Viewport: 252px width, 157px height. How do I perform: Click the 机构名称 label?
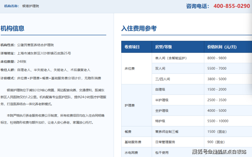click(x=12, y=6)
